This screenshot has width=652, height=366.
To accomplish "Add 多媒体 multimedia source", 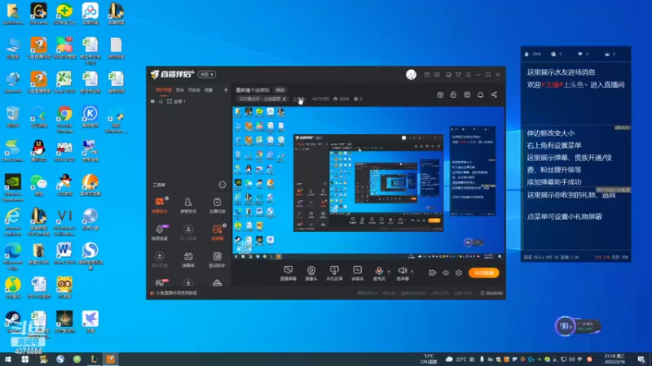I will 357,273.
